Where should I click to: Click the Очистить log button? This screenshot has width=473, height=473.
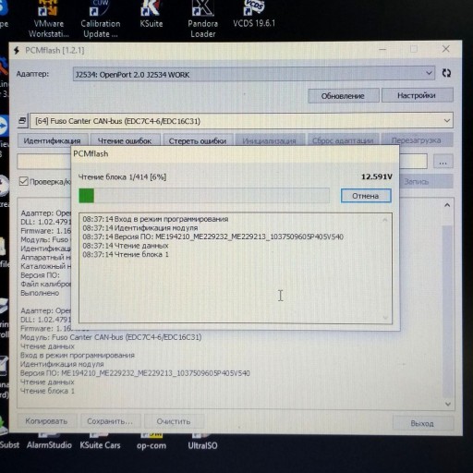[x=174, y=421]
